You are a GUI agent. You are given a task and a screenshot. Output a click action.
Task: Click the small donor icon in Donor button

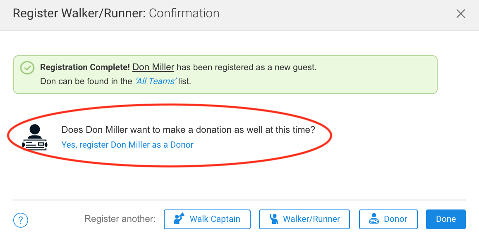pyautogui.click(x=374, y=219)
